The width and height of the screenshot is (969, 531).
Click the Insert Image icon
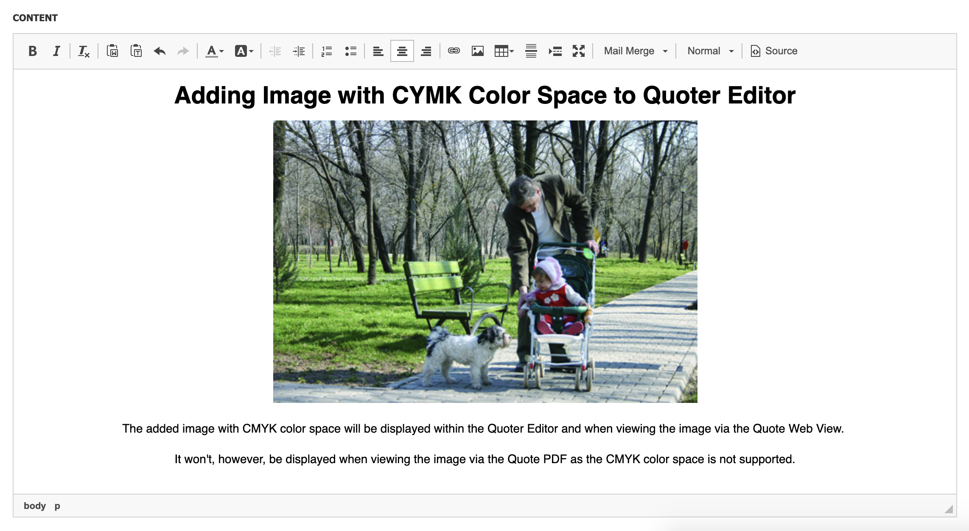[478, 51]
